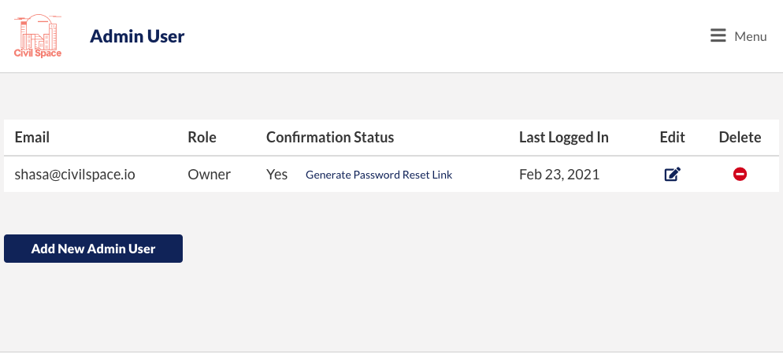Click the Menu label in header
This screenshot has height=354, width=783.
751,36
